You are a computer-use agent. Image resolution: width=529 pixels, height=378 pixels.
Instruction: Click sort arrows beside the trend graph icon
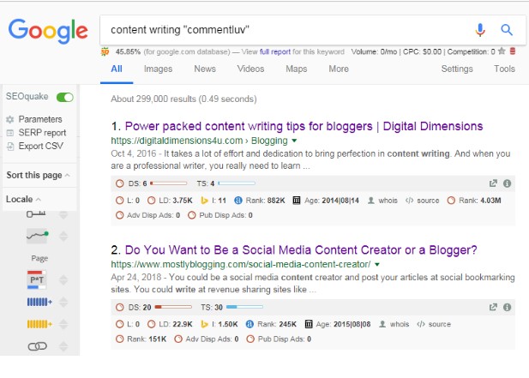click(63, 237)
